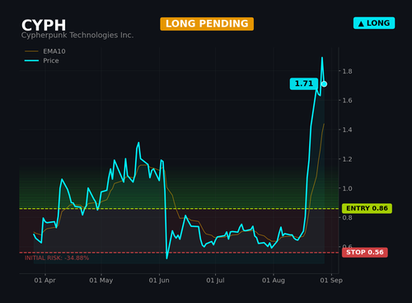The image size is (412, 303).
Task: Click the 1.4 price axis label
Action: point(347,130)
